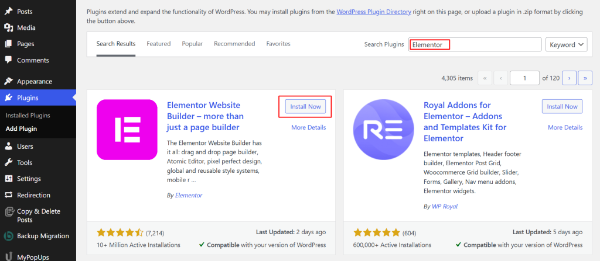Click the Royal Addons star rating
This screenshot has height=261, width=600.
click(377, 232)
